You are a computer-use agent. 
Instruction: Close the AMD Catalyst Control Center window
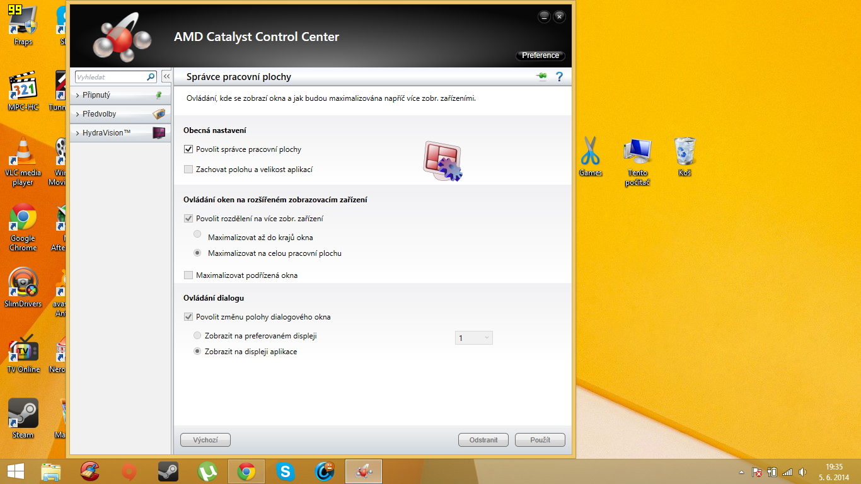559,17
